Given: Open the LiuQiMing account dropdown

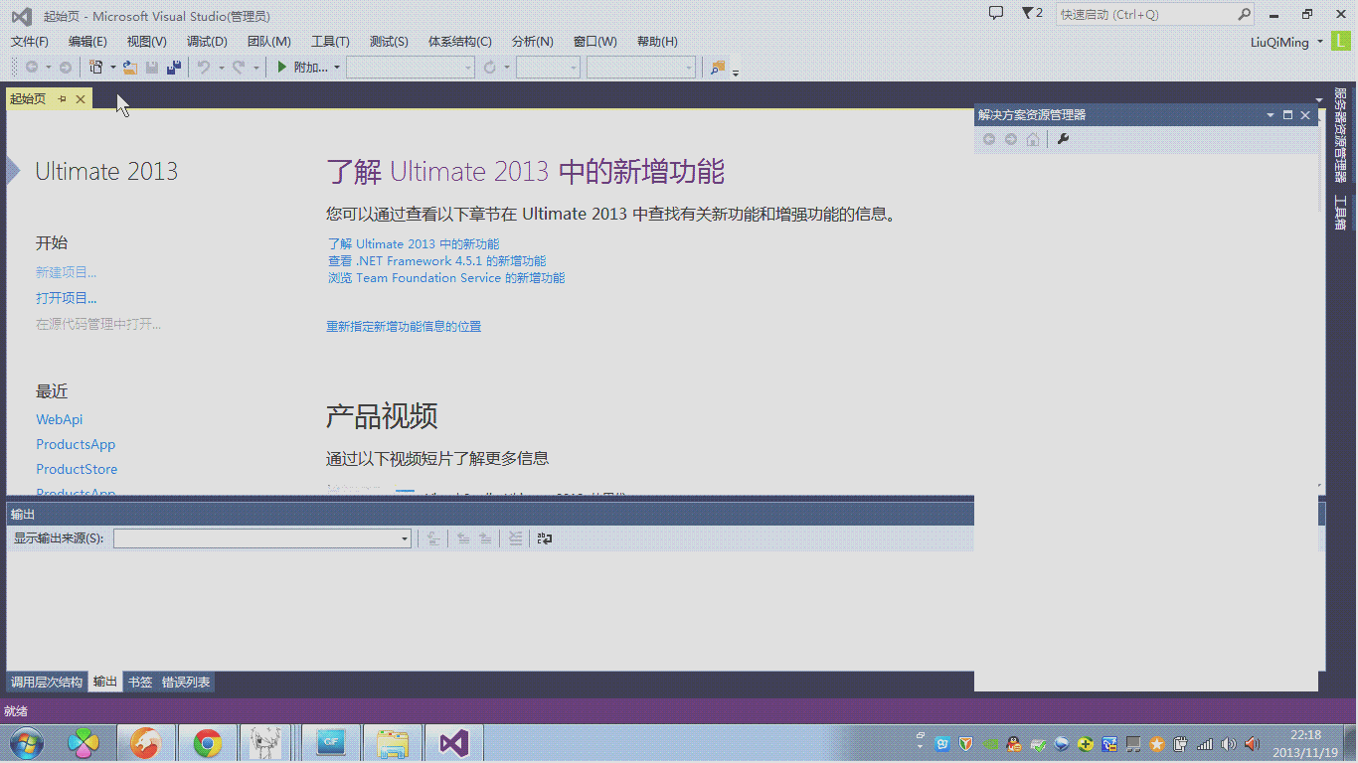Looking at the screenshot, I should pos(1320,42).
